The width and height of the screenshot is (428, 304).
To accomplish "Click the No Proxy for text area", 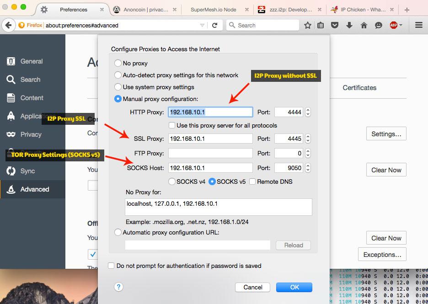I will click(x=219, y=208).
